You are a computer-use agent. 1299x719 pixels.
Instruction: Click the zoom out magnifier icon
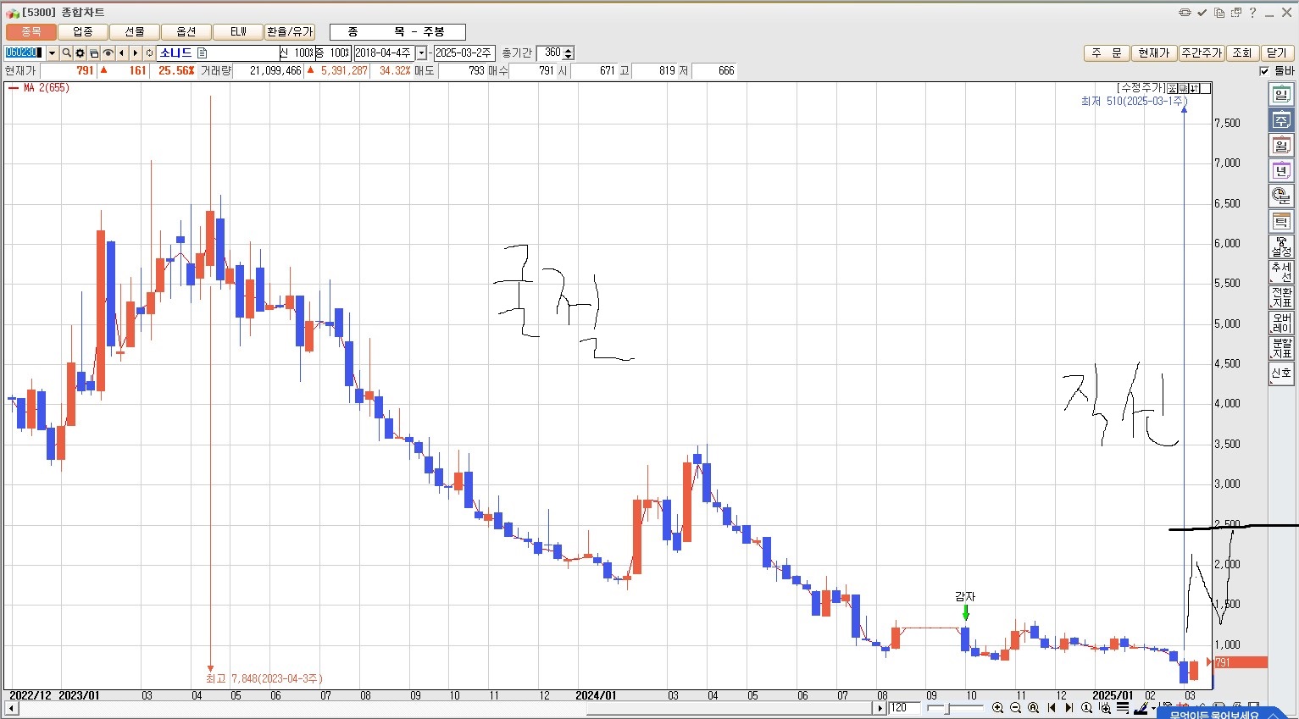point(1015,708)
